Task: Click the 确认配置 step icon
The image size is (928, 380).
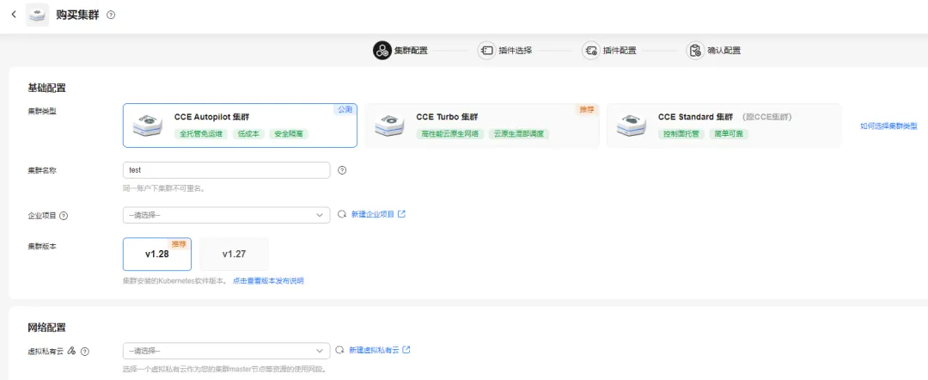Action: tap(695, 51)
